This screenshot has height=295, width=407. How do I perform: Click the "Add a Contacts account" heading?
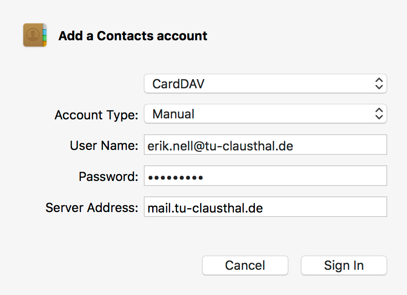click(133, 35)
